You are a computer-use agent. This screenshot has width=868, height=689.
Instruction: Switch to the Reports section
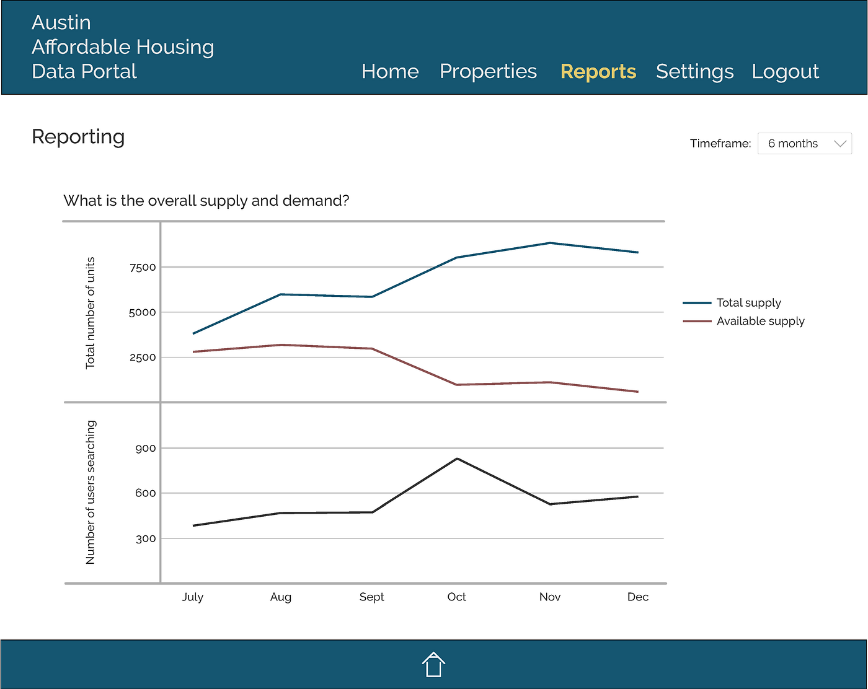click(598, 71)
